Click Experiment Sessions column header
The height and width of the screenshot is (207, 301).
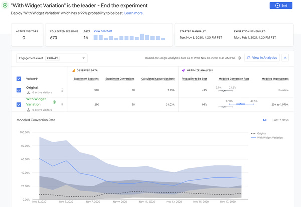pos(86,79)
